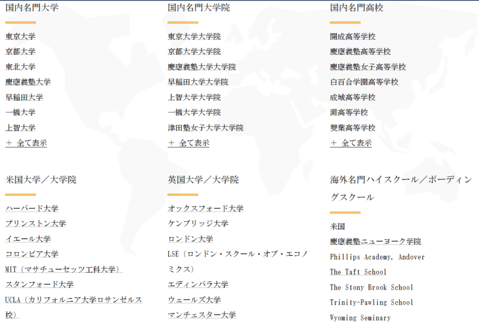Open プリンストン大学 link
479x322 pixels.
36,223
